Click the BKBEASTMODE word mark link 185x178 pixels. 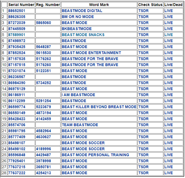coord(77,29)
